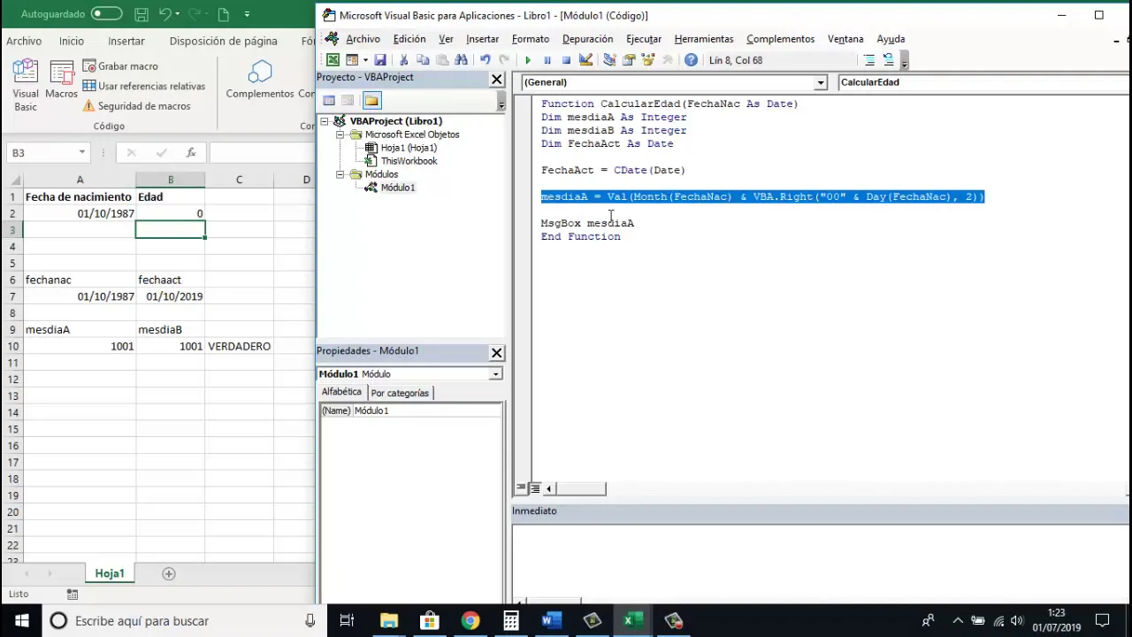Select ThisWorkbook in project tree
Image resolution: width=1132 pixels, height=637 pixels.
401,161
